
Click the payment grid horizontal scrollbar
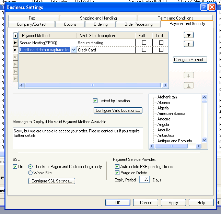(93, 85)
